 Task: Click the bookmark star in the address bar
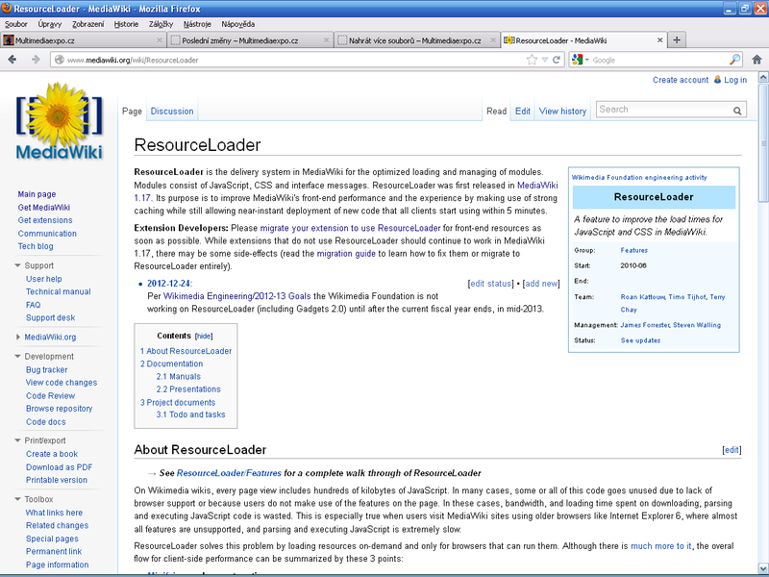click(532, 60)
